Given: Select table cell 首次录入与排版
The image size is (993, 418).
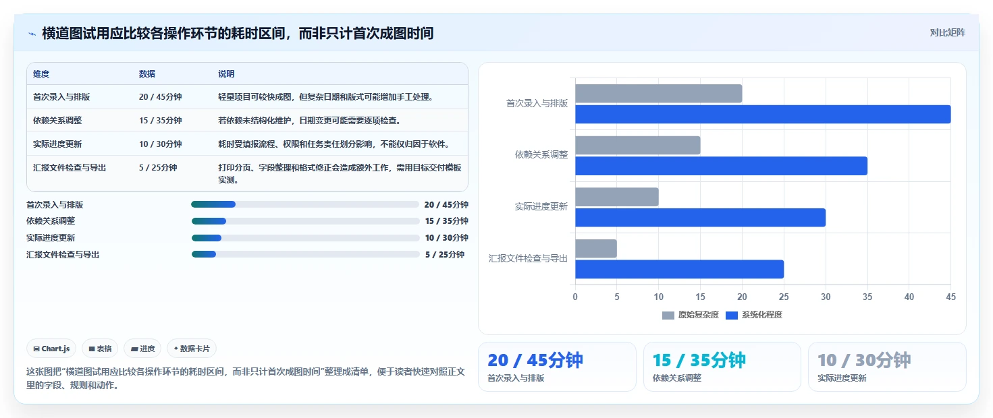Looking at the screenshot, I should coord(61,97).
